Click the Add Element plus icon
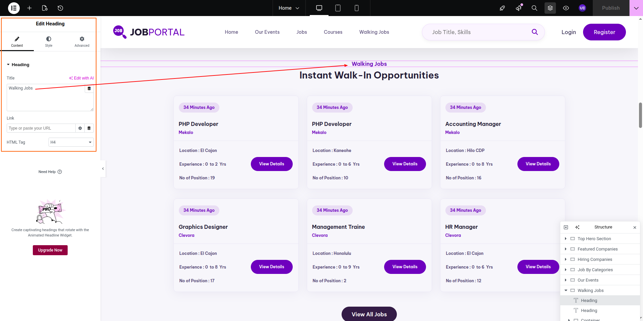Screen dimensions: 643x321 pyautogui.click(x=29, y=8)
